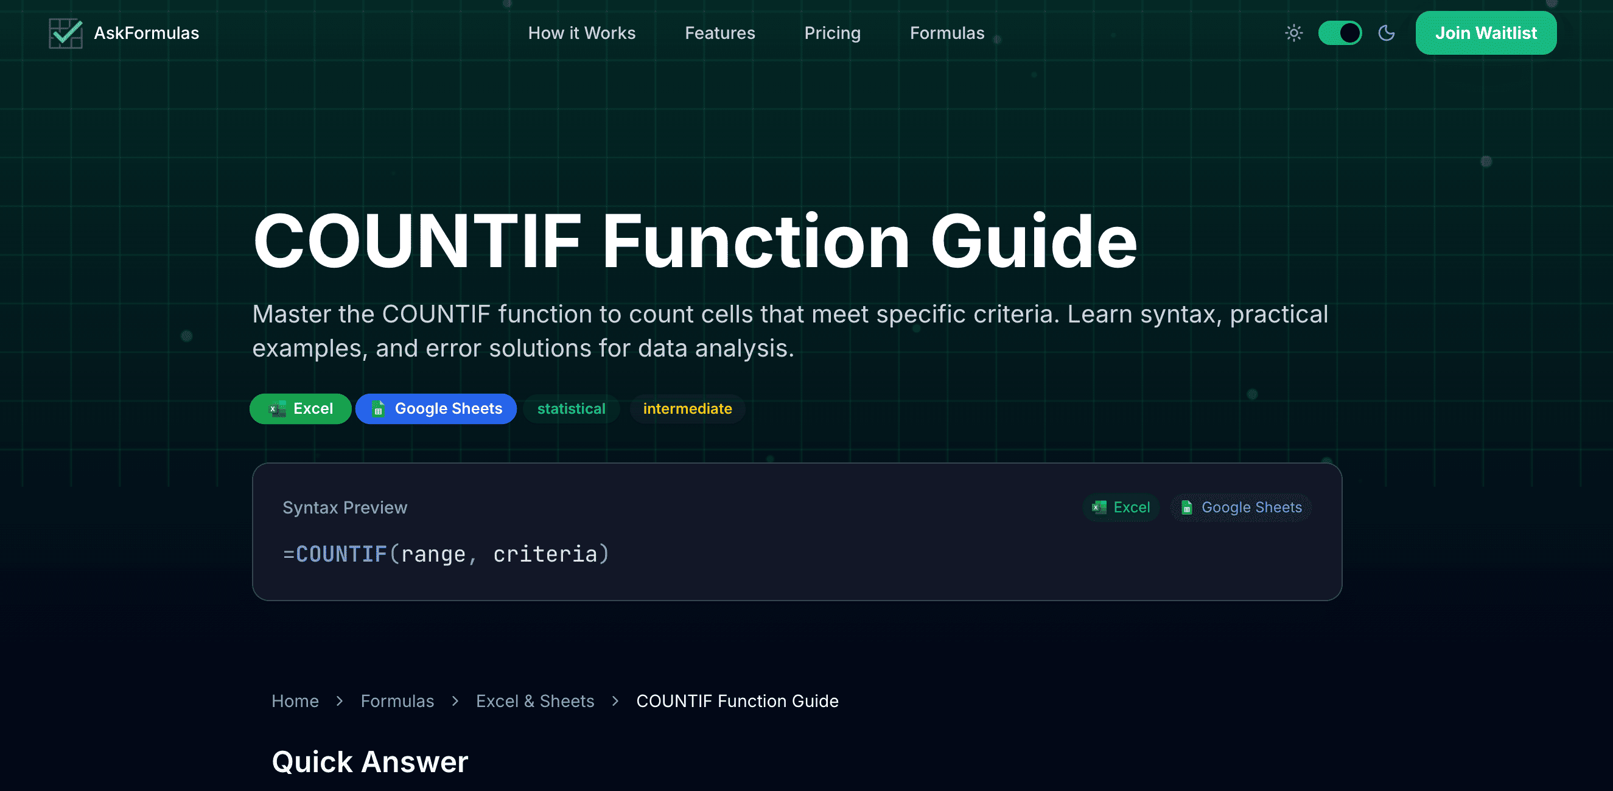Select the green Excel tag pill
Screen dimensions: 1613x791
click(x=301, y=408)
